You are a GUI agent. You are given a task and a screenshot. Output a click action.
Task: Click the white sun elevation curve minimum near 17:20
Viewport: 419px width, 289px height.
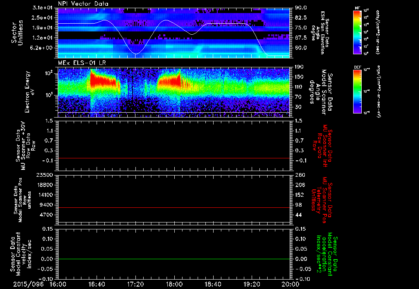click(136, 54)
